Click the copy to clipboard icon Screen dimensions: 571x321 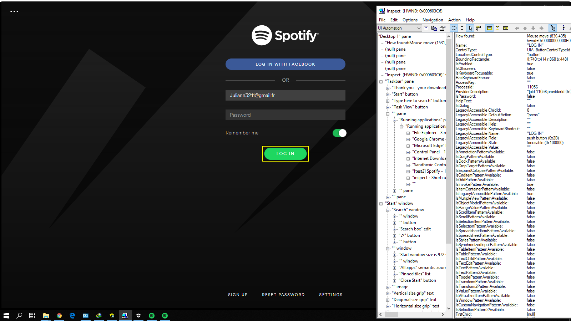[x=434, y=28]
